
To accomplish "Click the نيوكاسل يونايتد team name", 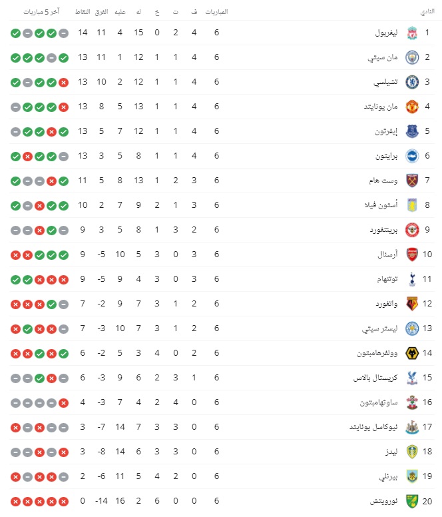I will pos(376,427).
